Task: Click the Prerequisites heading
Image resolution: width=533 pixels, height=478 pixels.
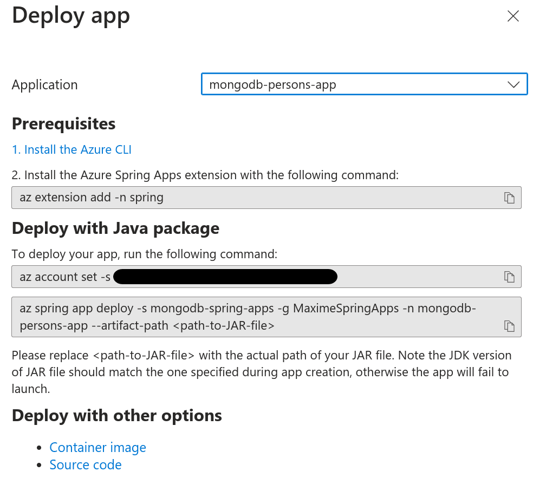Action: point(63,123)
